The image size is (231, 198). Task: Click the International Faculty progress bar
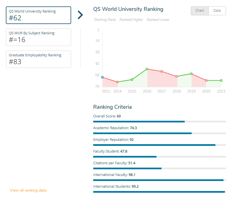pos(160,180)
